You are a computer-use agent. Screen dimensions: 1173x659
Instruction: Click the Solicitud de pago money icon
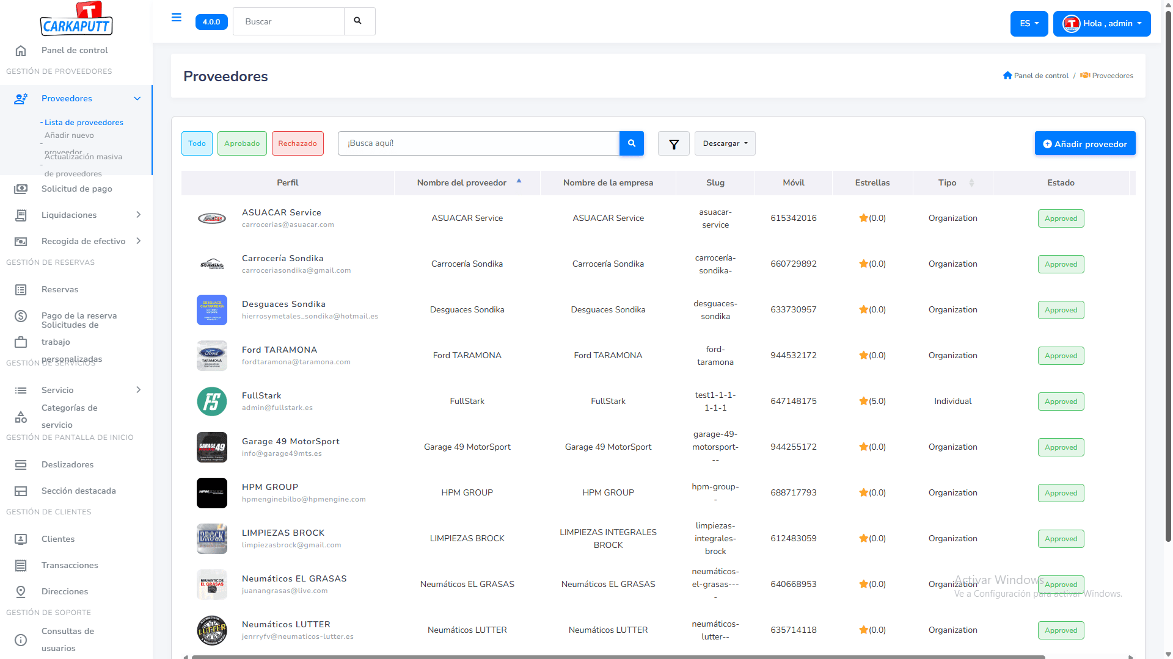21,189
